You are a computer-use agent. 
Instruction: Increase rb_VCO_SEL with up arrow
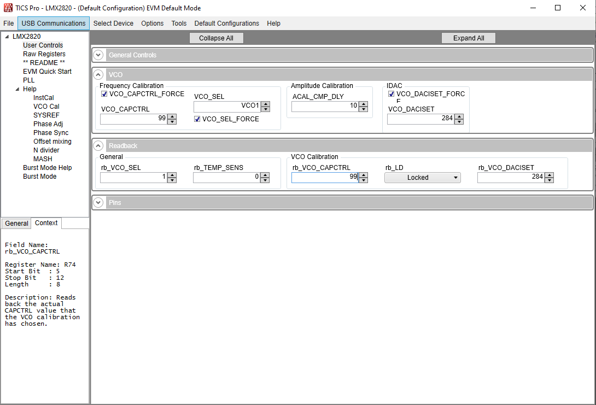click(x=172, y=175)
